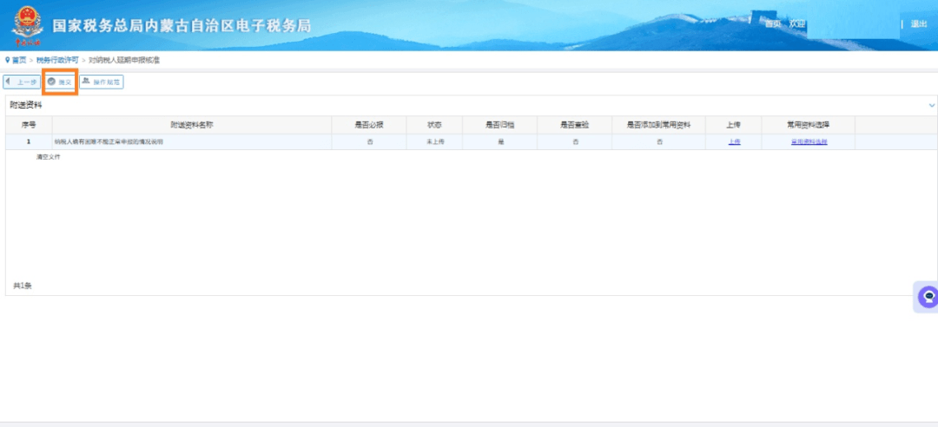Submit the form with 提交 button
This screenshot has height=427, width=938.
point(60,82)
